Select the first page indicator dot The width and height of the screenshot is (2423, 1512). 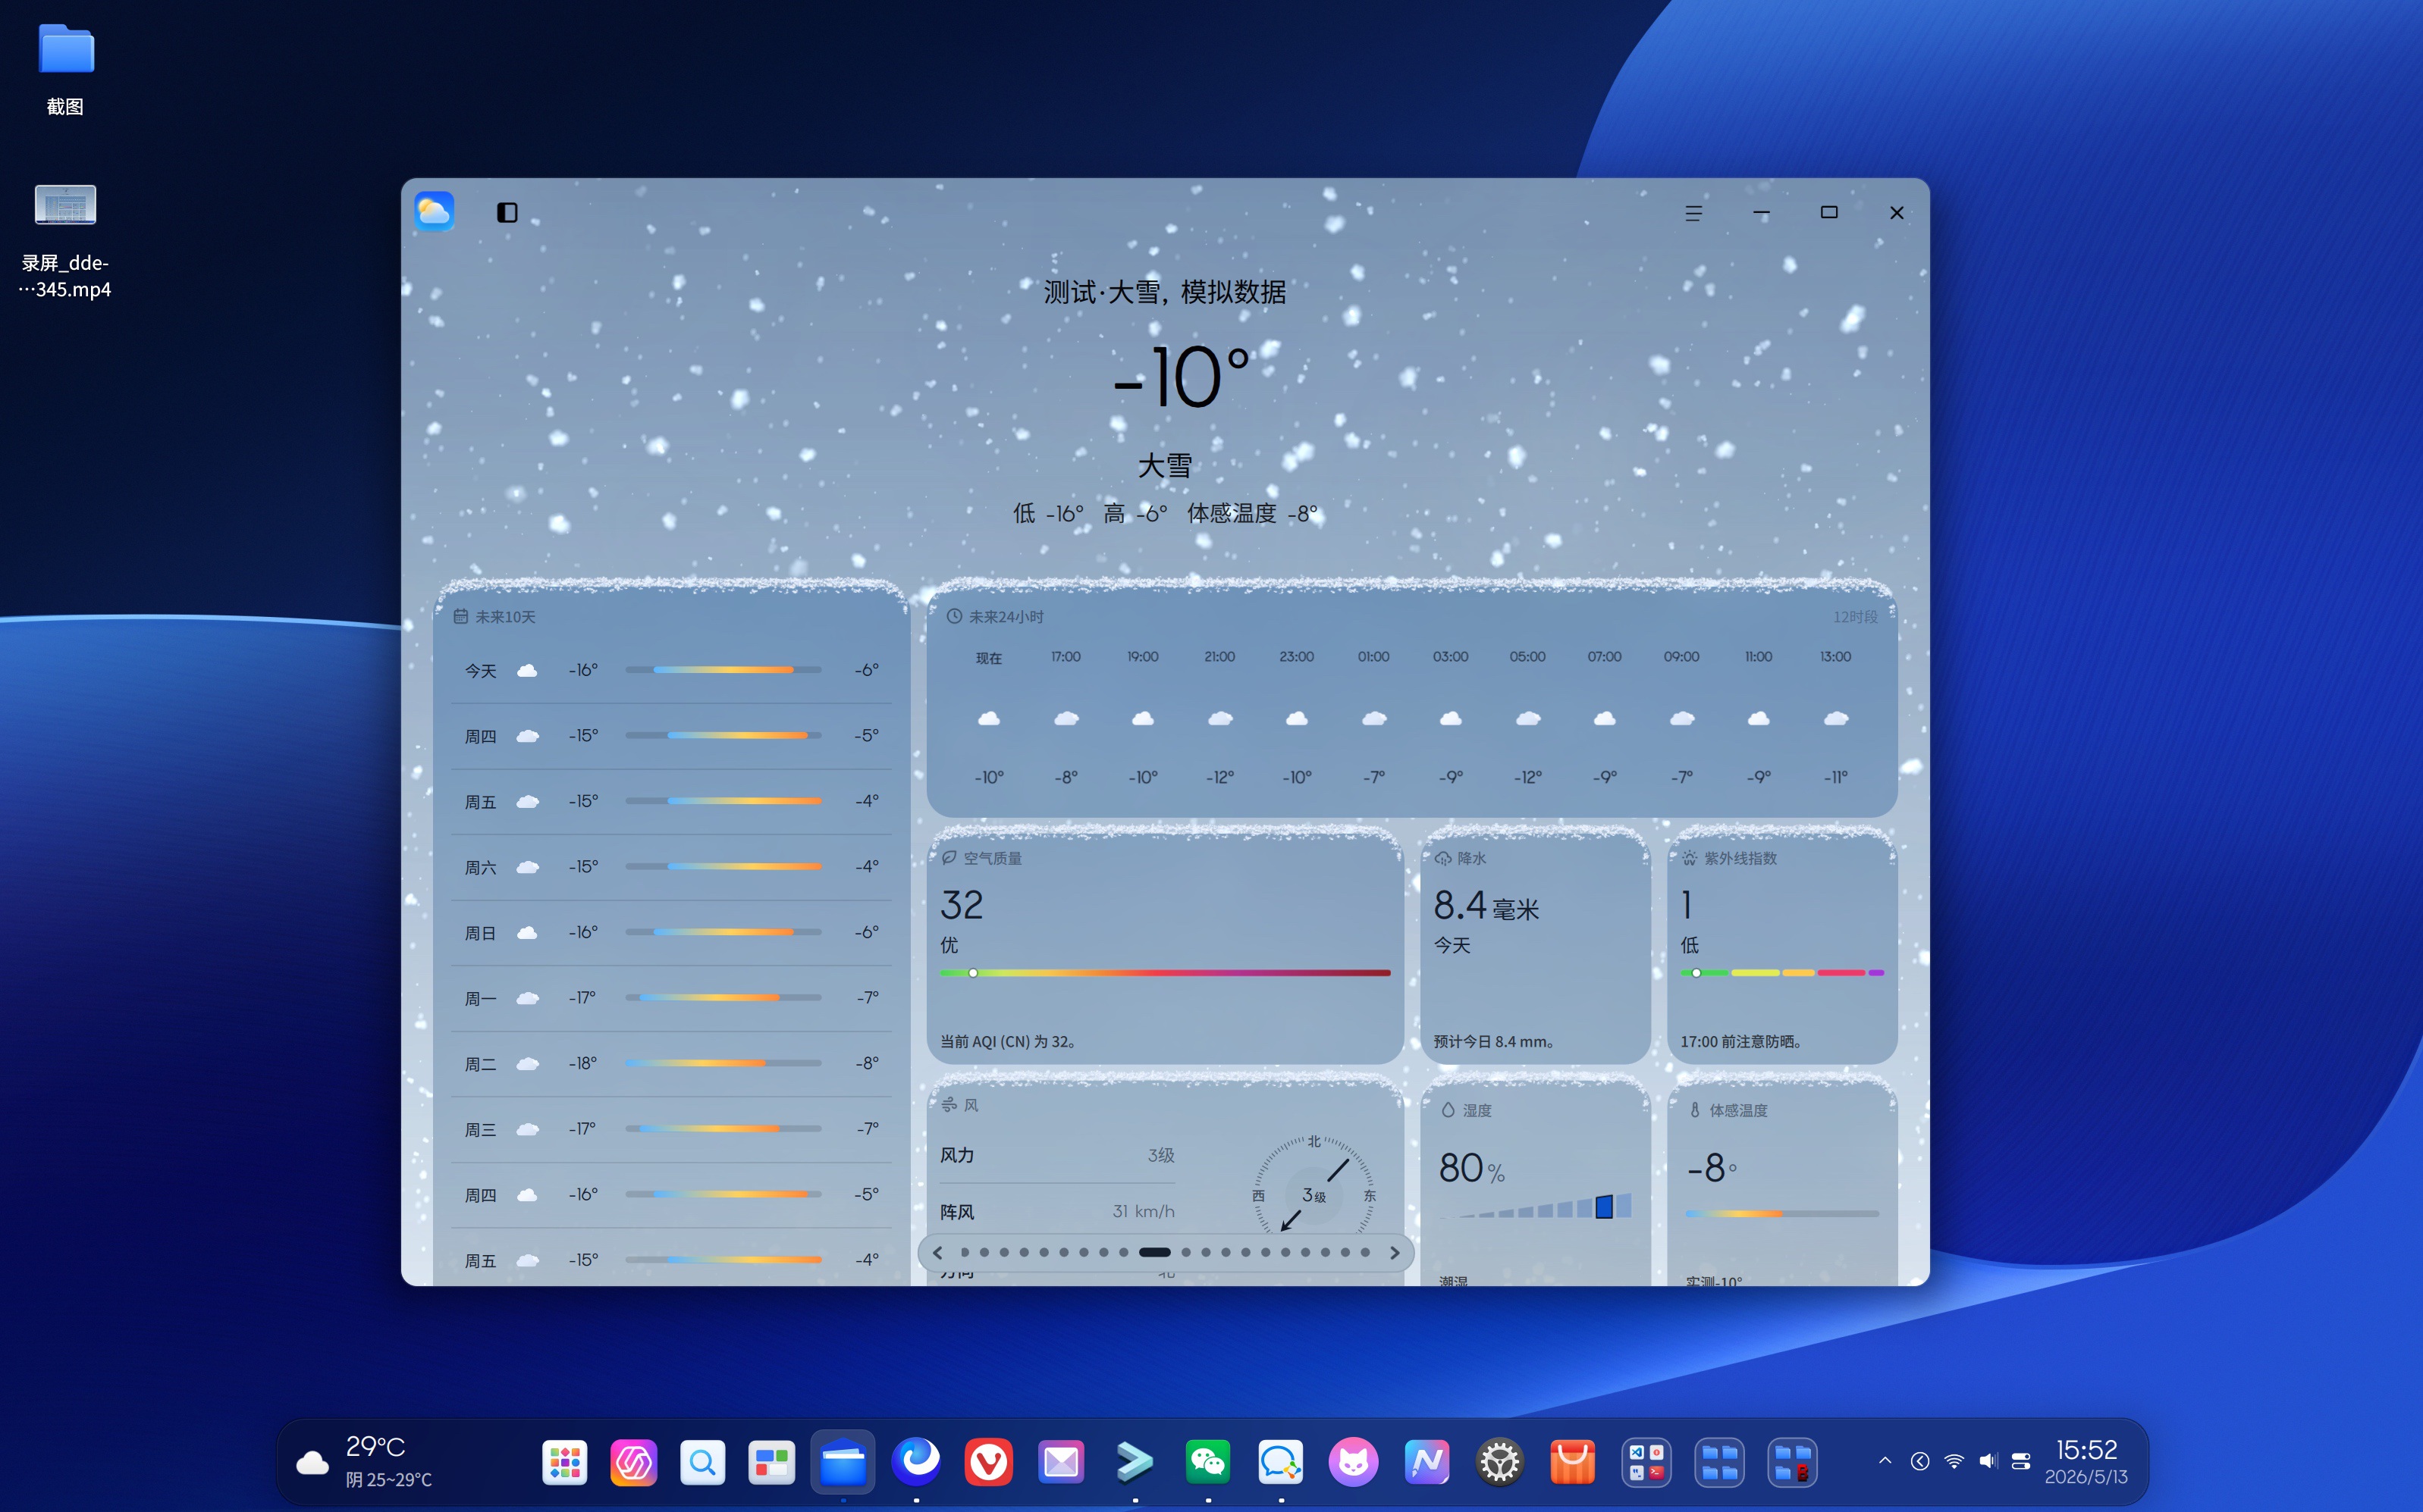[x=965, y=1252]
